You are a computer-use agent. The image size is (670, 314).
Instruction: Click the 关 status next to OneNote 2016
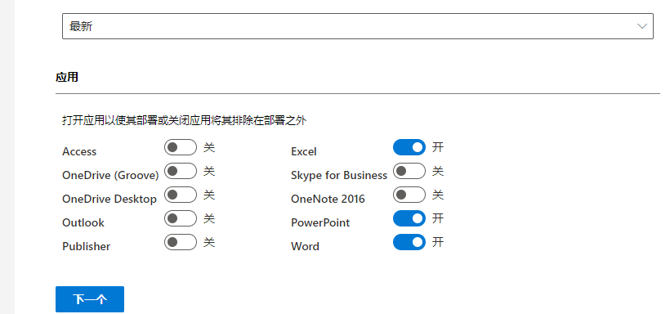point(438,195)
